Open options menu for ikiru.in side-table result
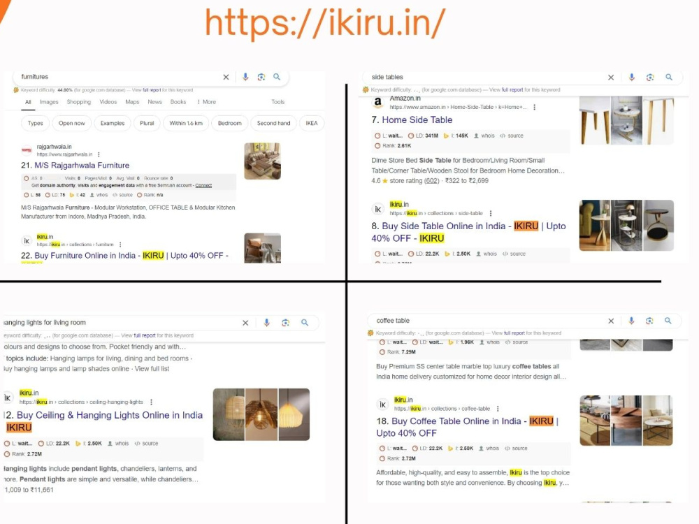This screenshot has height=524, width=699. coord(491,213)
